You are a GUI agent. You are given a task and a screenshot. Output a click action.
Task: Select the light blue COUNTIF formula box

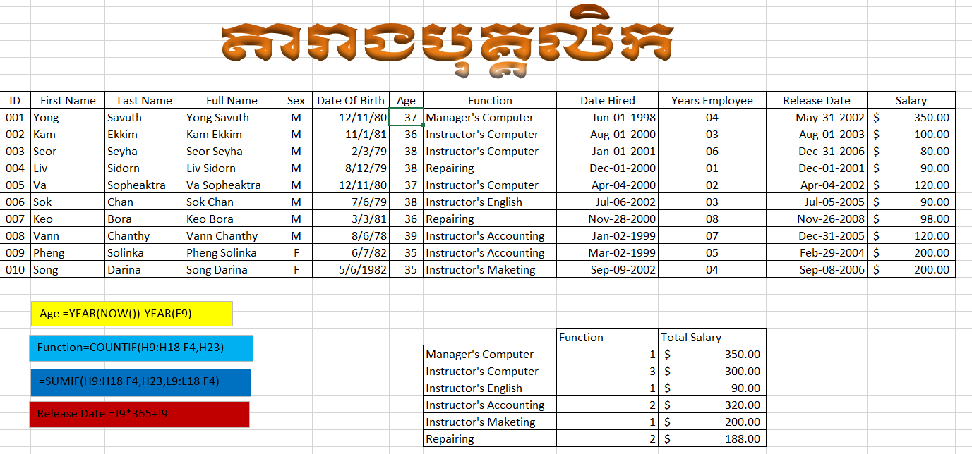coord(140,348)
